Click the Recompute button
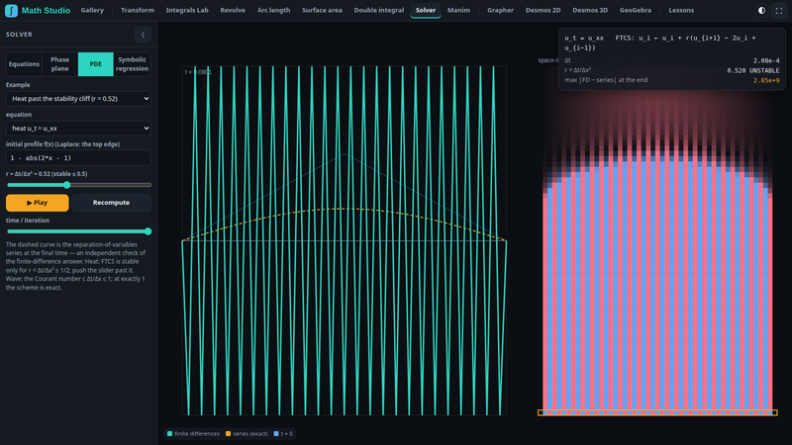Screen dimensions: 792x445 pos(111,203)
